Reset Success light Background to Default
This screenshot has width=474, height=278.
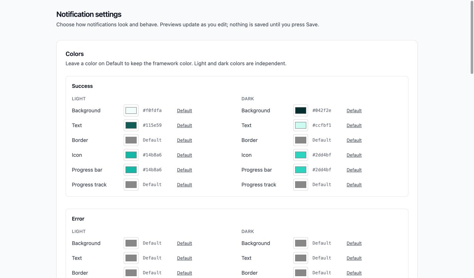tap(184, 110)
